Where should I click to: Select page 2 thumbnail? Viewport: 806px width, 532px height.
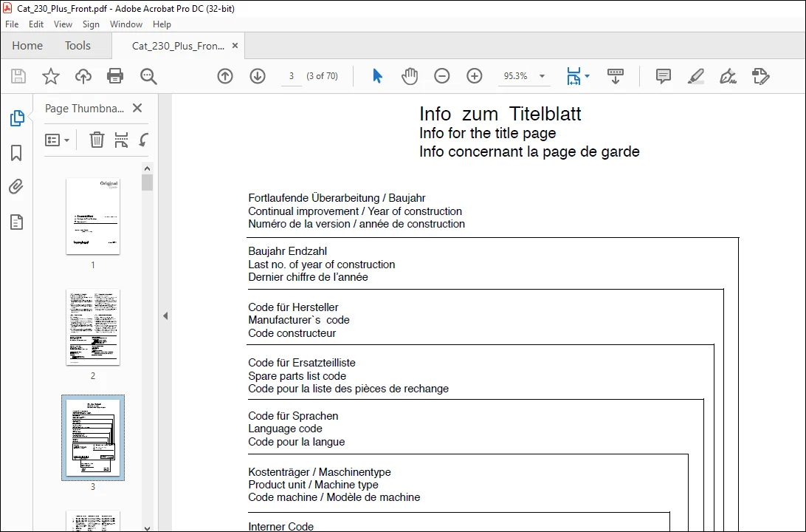(x=93, y=327)
